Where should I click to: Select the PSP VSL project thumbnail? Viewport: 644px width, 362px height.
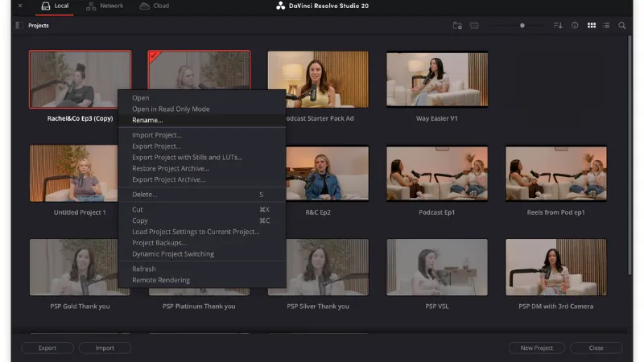437,267
